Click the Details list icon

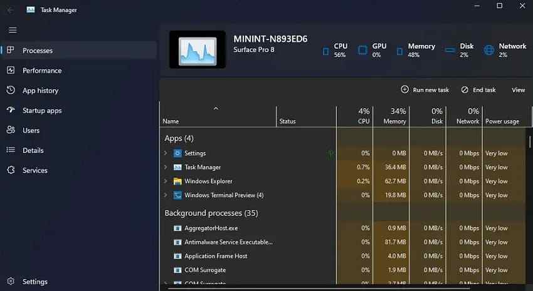pyautogui.click(x=11, y=150)
